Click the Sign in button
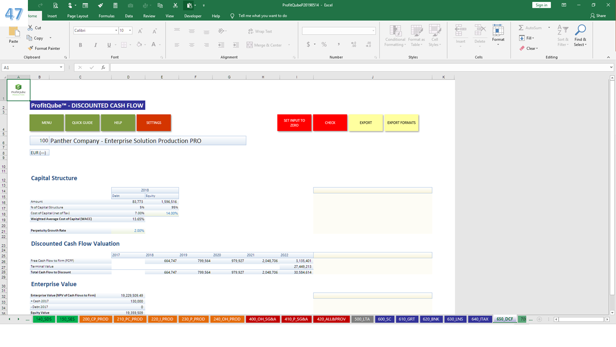The image size is (616, 347). pyautogui.click(x=541, y=5)
